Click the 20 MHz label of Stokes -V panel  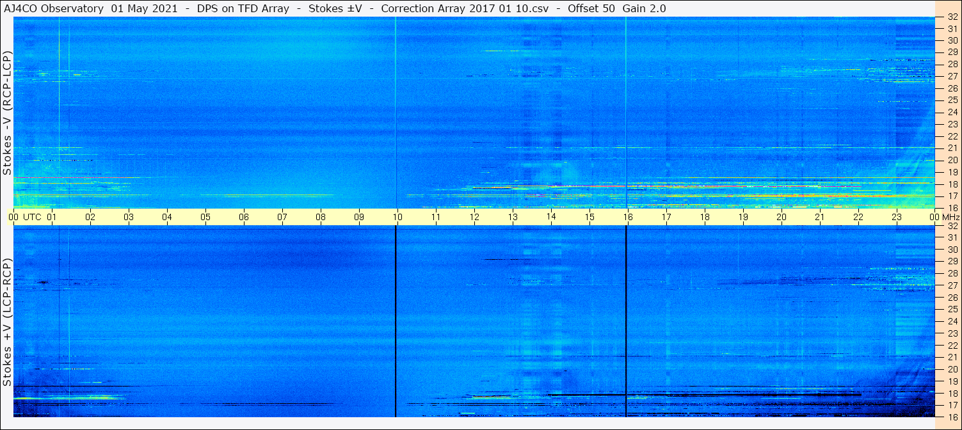point(952,160)
